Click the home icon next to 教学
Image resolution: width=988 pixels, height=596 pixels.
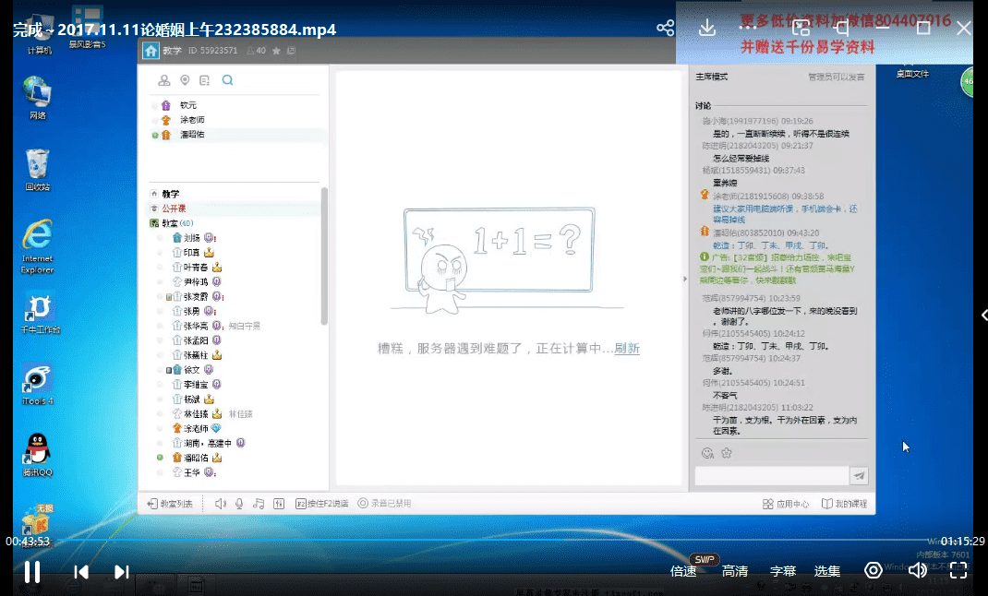(151, 52)
